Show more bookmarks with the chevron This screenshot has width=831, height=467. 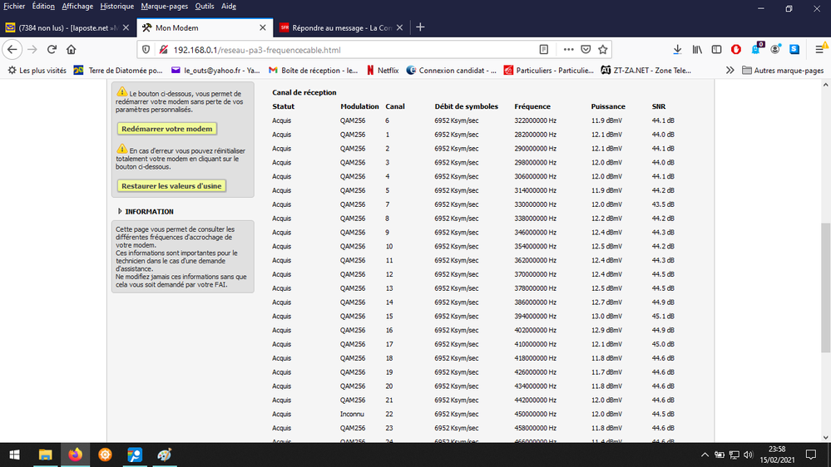(730, 71)
